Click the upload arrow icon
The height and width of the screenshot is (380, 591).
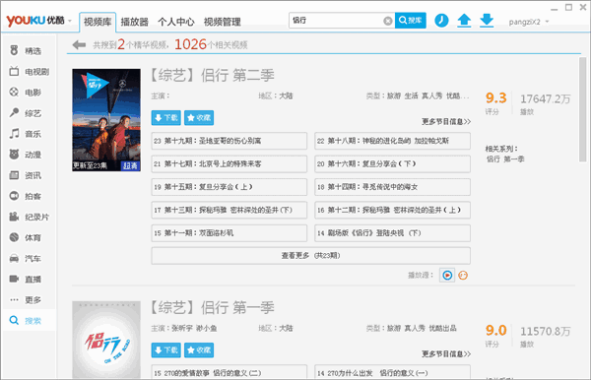coord(464,21)
